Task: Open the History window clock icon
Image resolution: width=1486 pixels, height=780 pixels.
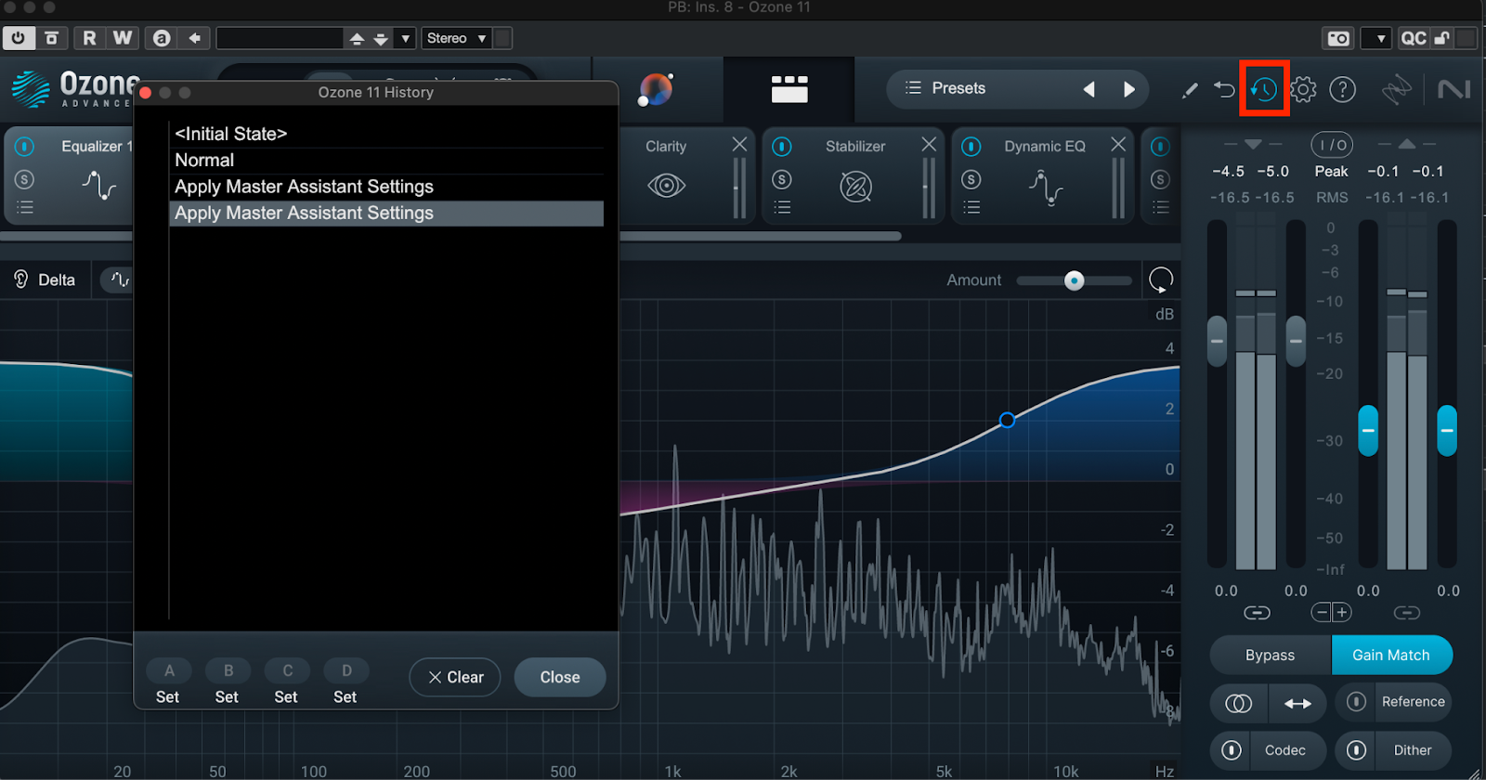Action: click(1263, 89)
